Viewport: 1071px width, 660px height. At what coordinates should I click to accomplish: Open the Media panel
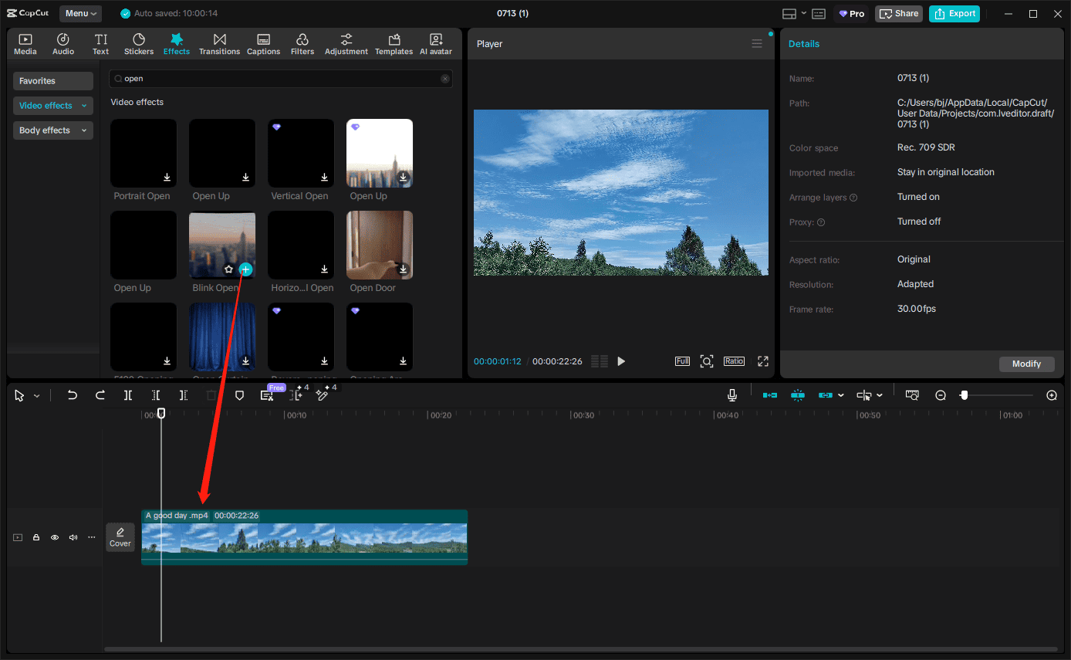25,44
